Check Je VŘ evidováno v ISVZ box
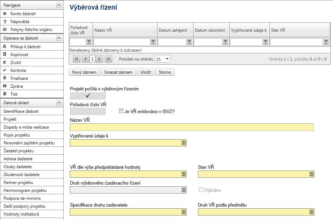333x220 pixels. pyautogui.click(x=121, y=111)
